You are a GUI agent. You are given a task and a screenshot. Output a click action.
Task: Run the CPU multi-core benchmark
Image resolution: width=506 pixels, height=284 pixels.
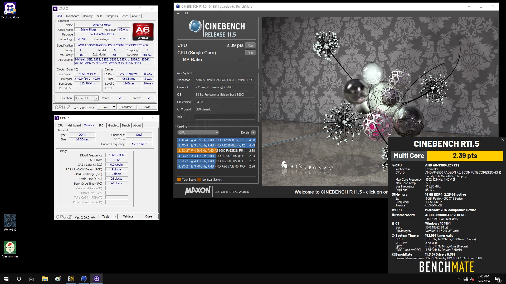point(250,45)
